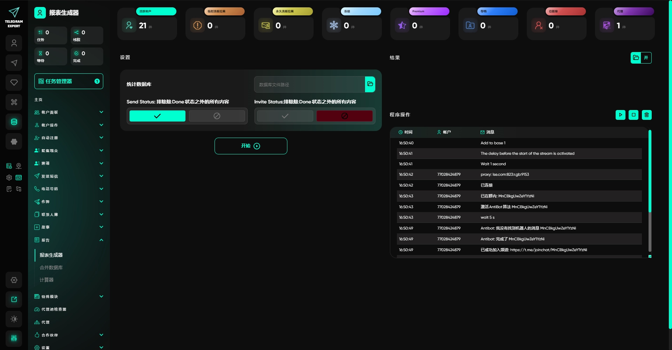Screen dimensions: 672x350
Task: Click the Premium star icon
Action: [x=402, y=25]
